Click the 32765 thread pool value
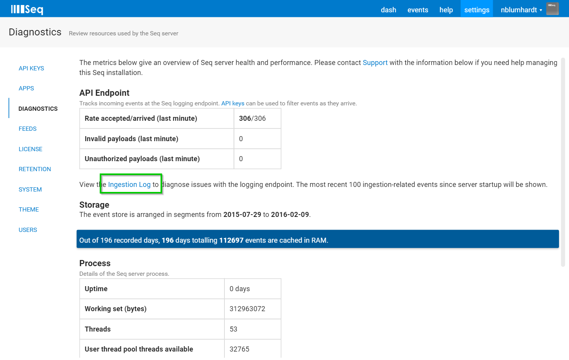The height and width of the screenshot is (360, 569). [239, 349]
